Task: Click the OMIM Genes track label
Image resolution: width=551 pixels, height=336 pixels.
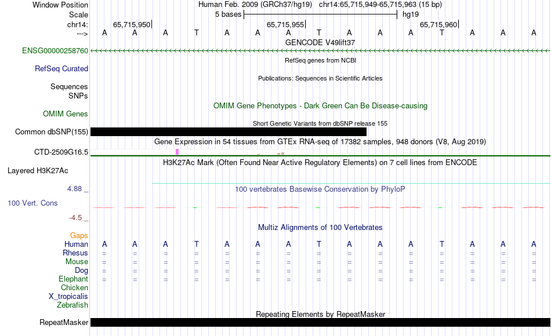Action: click(66, 114)
